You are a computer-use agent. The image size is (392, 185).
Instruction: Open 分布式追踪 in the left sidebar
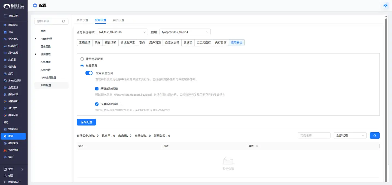(x=14, y=80)
